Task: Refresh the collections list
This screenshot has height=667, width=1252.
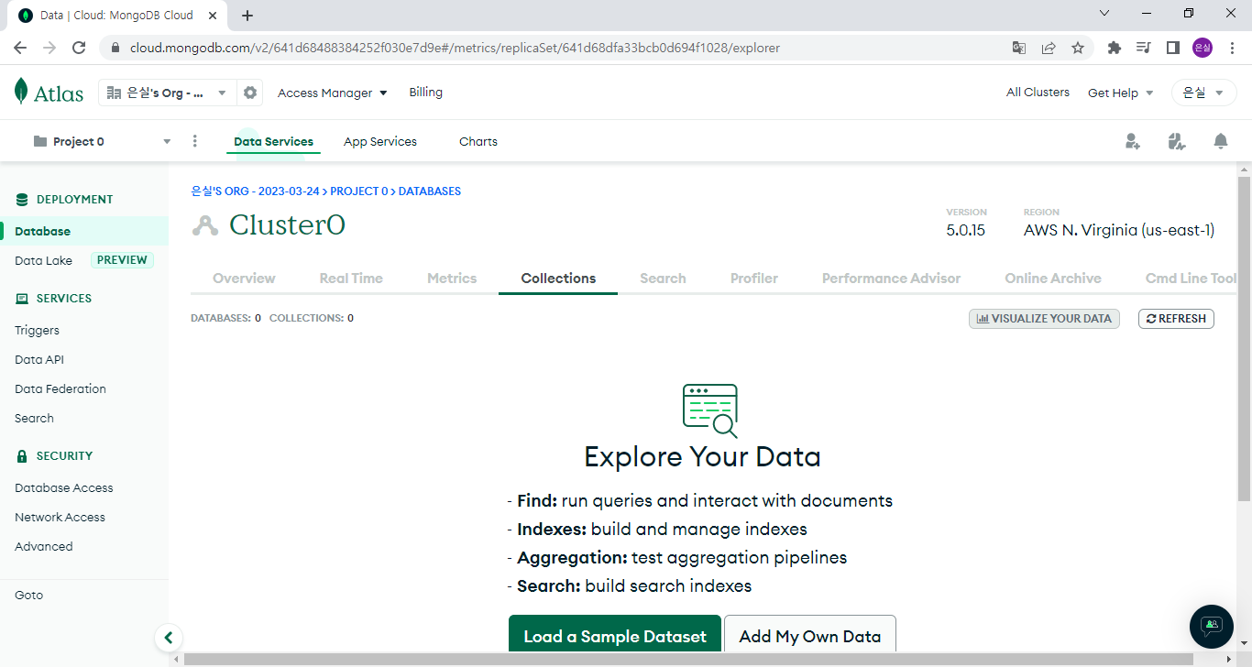Action: [1176, 318]
